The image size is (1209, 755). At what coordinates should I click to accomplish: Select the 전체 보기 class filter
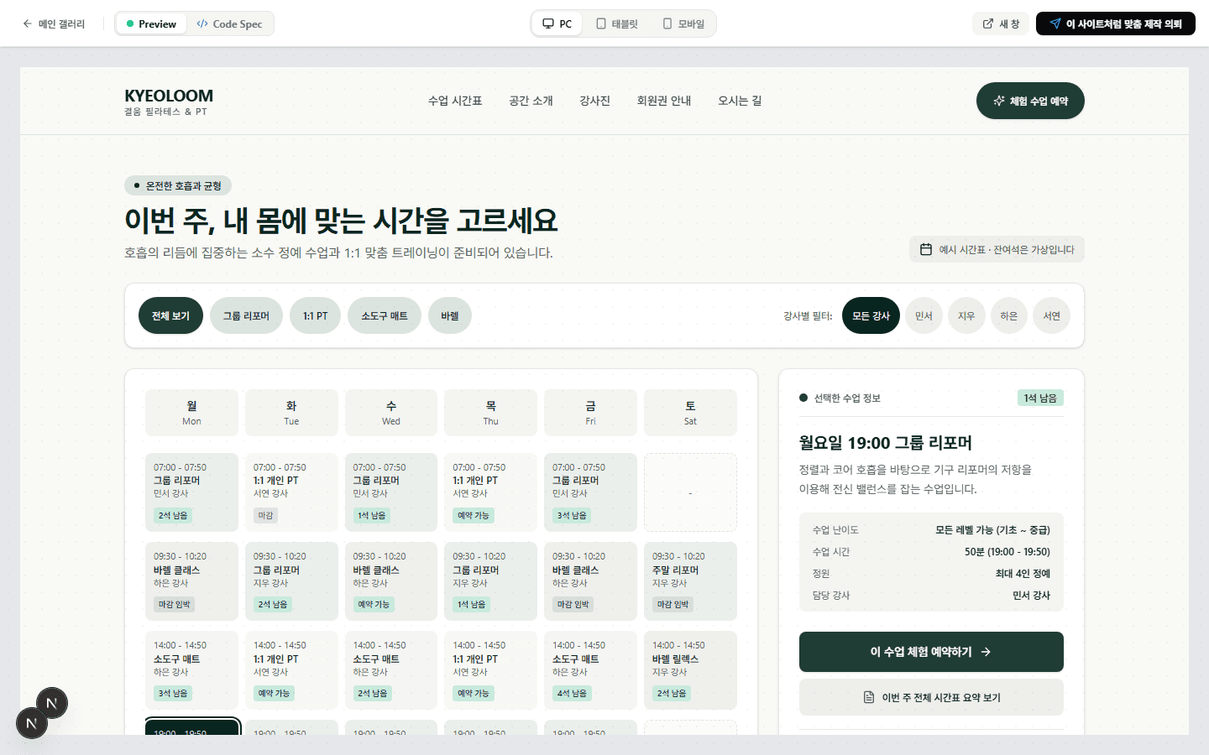click(x=170, y=315)
